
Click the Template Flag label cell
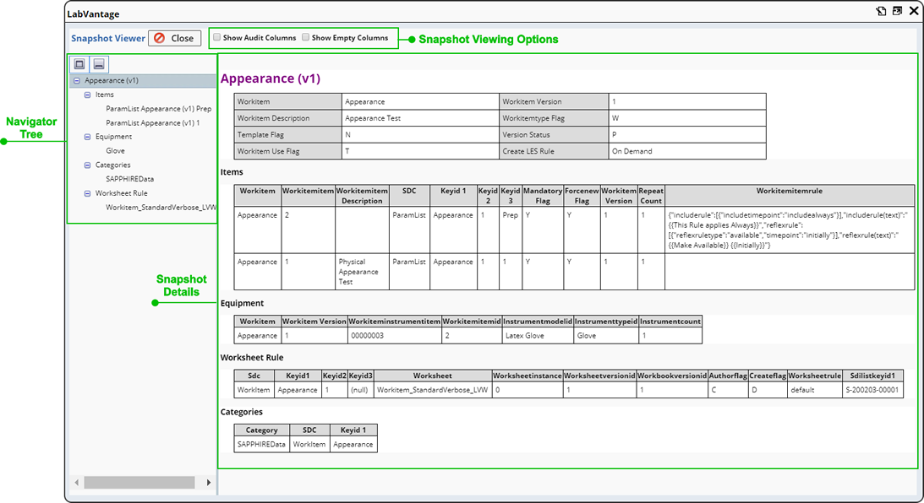(287, 135)
